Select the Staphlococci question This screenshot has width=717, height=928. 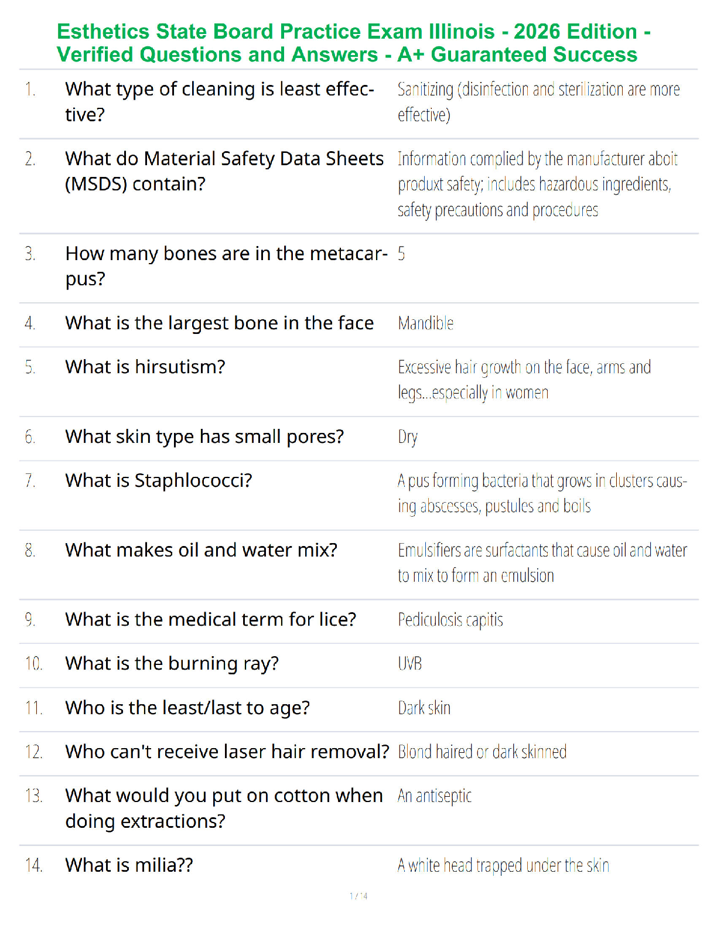click(159, 481)
